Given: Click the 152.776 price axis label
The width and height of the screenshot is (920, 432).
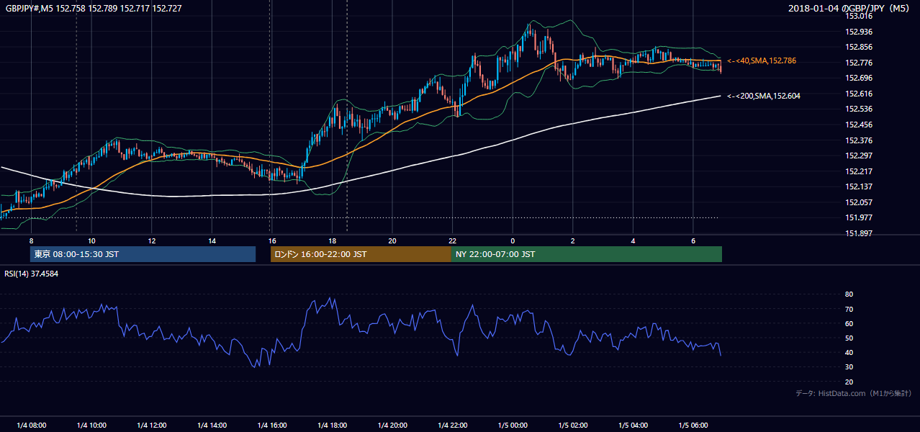Looking at the screenshot, I should coord(860,63).
